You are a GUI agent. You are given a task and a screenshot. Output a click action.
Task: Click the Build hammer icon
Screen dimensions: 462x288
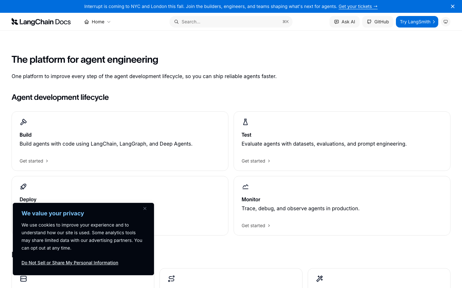coord(23,122)
